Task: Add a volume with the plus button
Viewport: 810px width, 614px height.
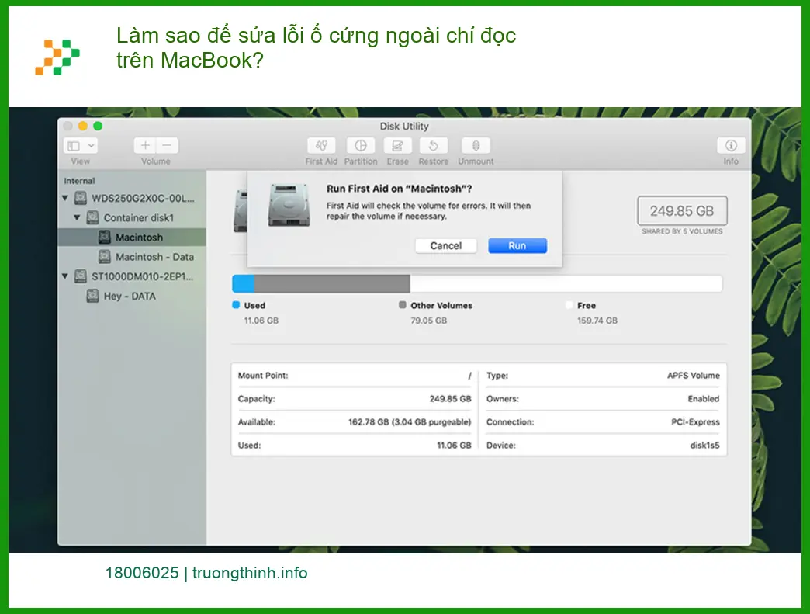Action: (145, 146)
